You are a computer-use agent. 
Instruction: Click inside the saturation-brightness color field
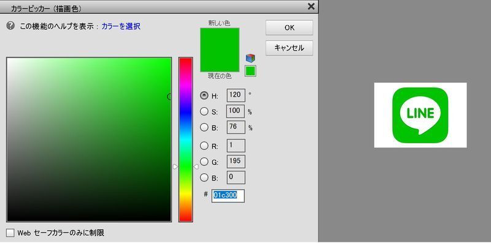(x=89, y=140)
